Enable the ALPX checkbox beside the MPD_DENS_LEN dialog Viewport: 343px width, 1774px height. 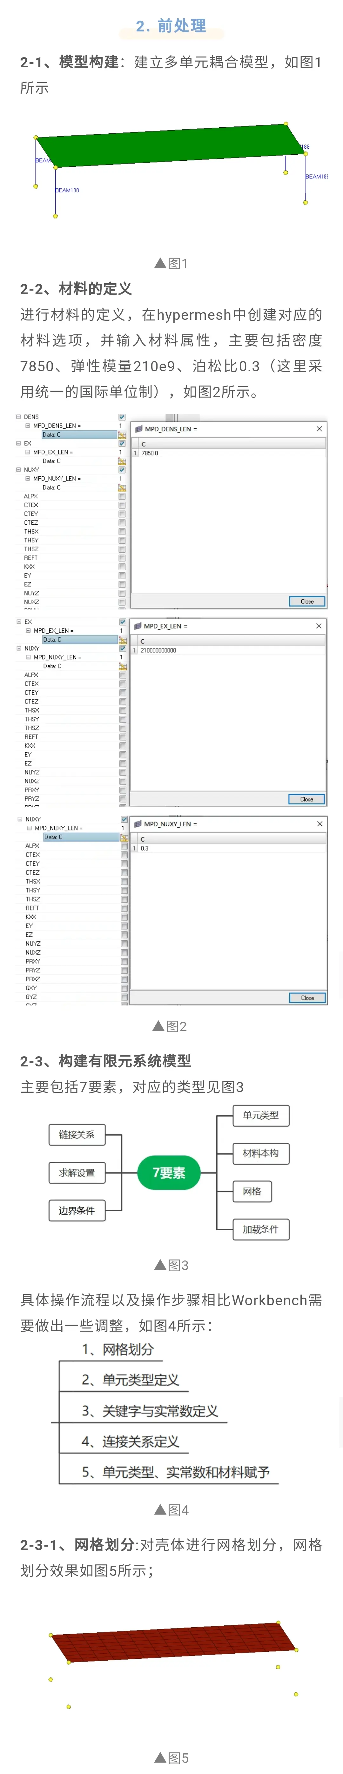(122, 496)
